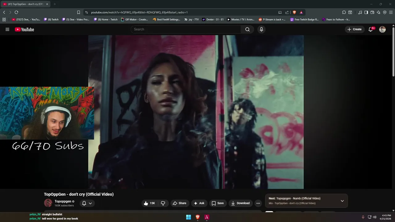Open the bookmarks bar apps grid
Screen dimensions: 395x222
click(x=4, y=19)
